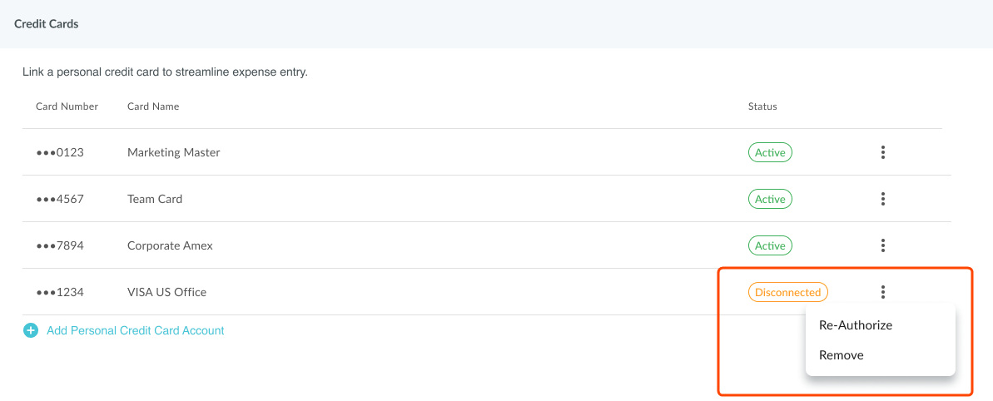The height and width of the screenshot is (401, 993).
Task: Click the Active badge for Team Card
Action: click(770, 199)
